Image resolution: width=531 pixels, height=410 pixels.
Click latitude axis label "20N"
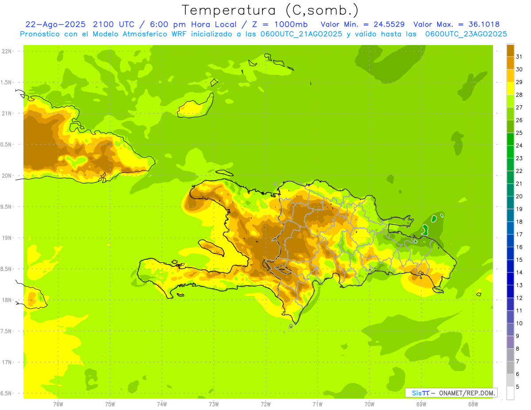(7, 176)
